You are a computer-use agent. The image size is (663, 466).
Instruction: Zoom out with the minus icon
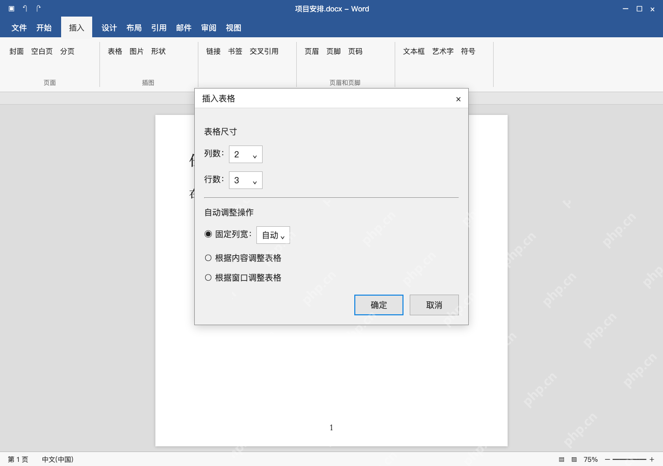pyautogui.click(x=608, y=459)
